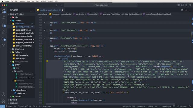Collapse the TAXI_APP_NODE root folder
Image resolution: width=193 pixels, height=108 pixels.
(x=17, y=14)
